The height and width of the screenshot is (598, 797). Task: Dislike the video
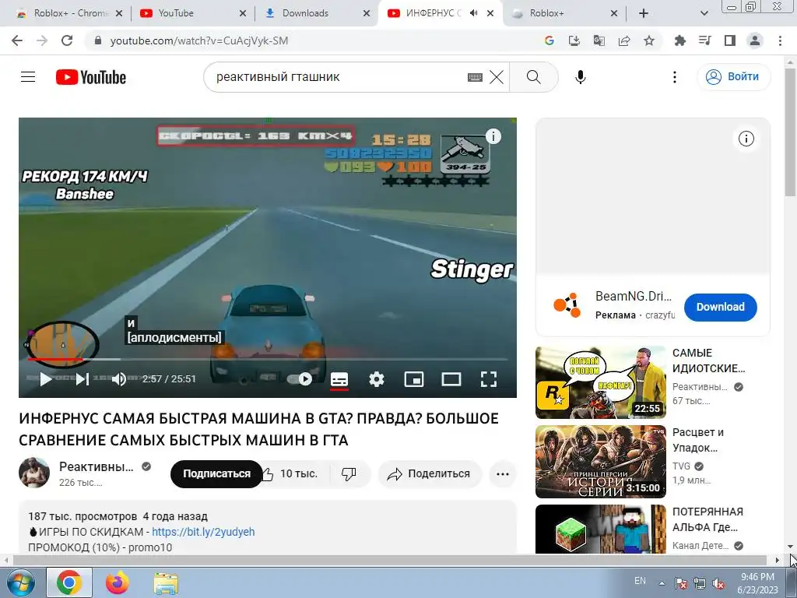pos(349,474)
